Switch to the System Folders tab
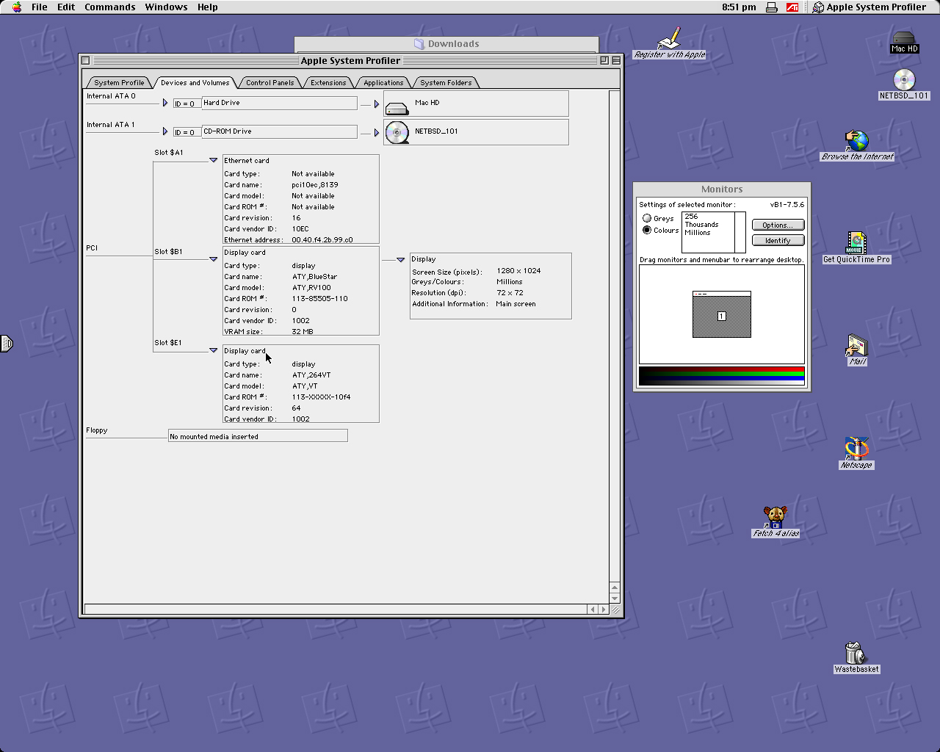This screenshot has height=752, width=940. [x=446, y=83]
